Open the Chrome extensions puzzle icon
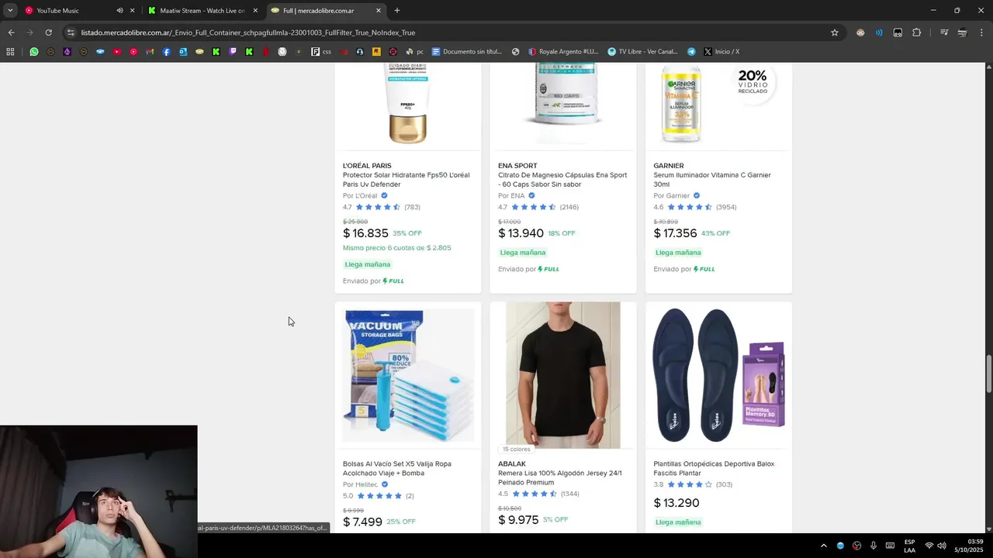The image size is (993, 558). 916,33
